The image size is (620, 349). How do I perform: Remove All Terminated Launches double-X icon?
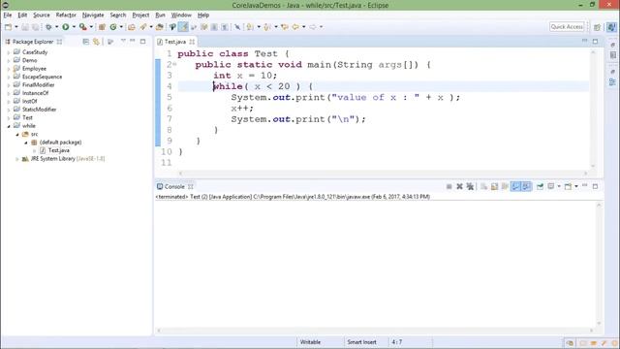[470, 186]
